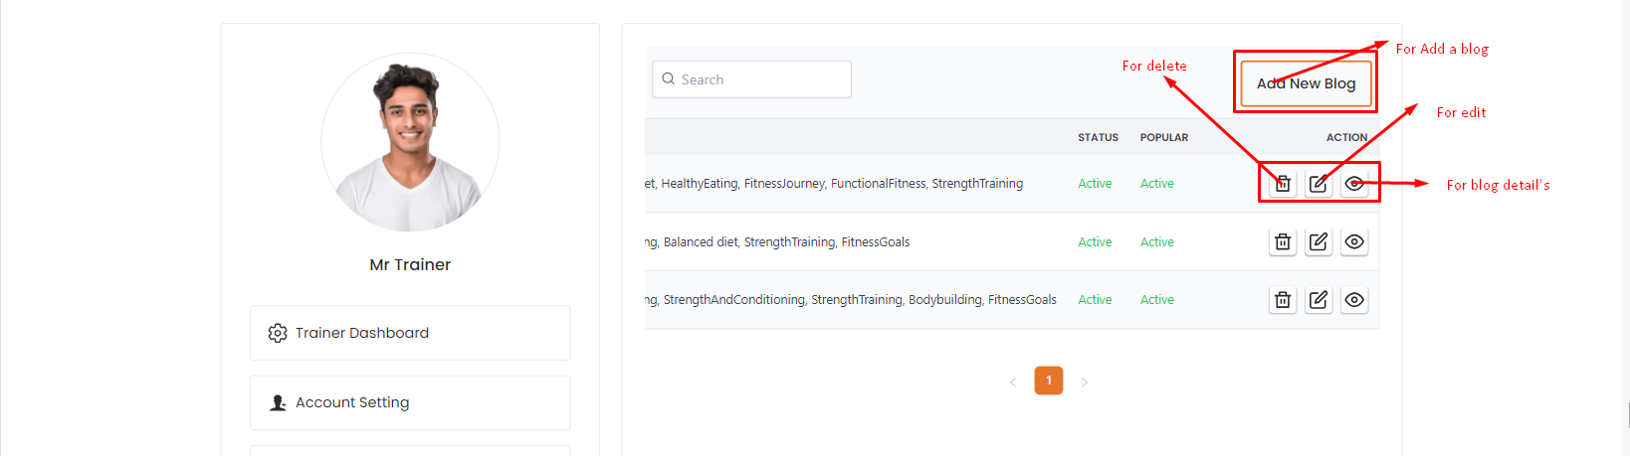Edit the third blog entry

(1319, 300)
